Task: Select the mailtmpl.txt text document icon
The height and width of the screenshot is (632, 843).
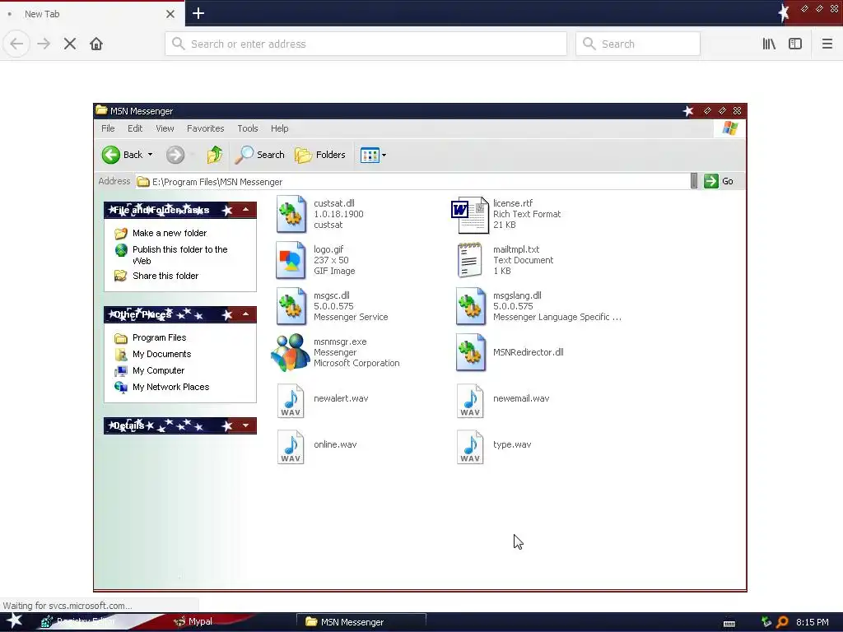Action: click(470, 260)
